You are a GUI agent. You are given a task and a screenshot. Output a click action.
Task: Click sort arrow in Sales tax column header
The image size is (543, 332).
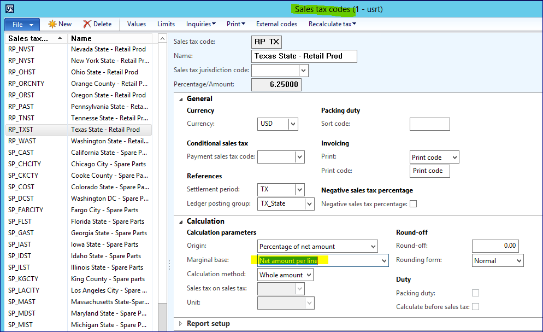click(x=59, y=38)
